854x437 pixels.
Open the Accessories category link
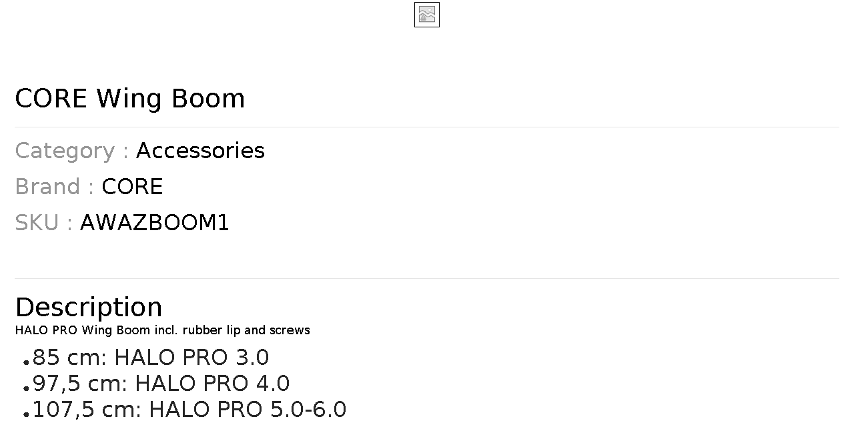tap(200, 151)
